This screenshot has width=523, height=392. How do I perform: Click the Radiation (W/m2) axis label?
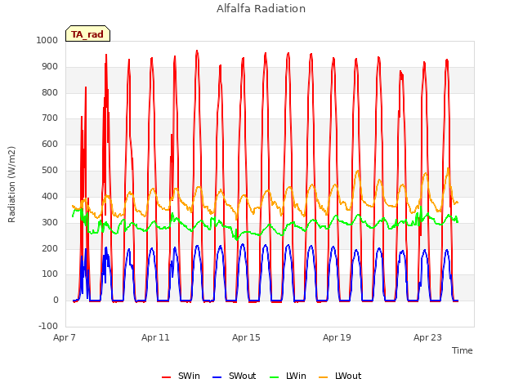(11, 185)
